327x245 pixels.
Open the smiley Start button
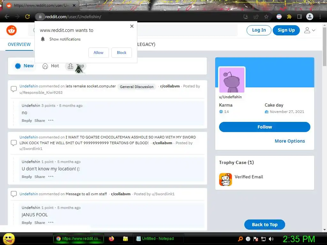[9, 239]
